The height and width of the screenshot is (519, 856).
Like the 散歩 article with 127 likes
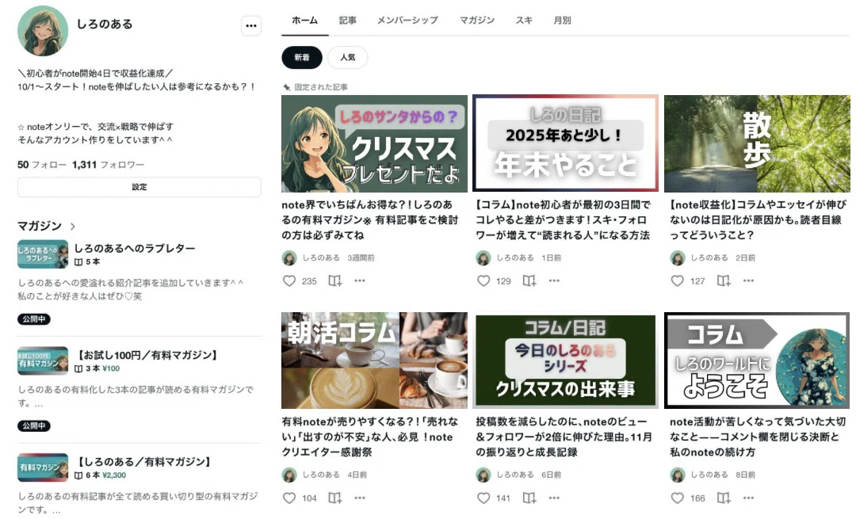pos(678,280)
